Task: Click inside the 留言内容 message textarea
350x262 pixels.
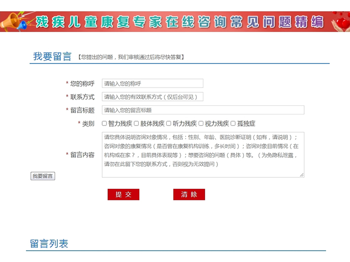Action: (x=202, y=155)
